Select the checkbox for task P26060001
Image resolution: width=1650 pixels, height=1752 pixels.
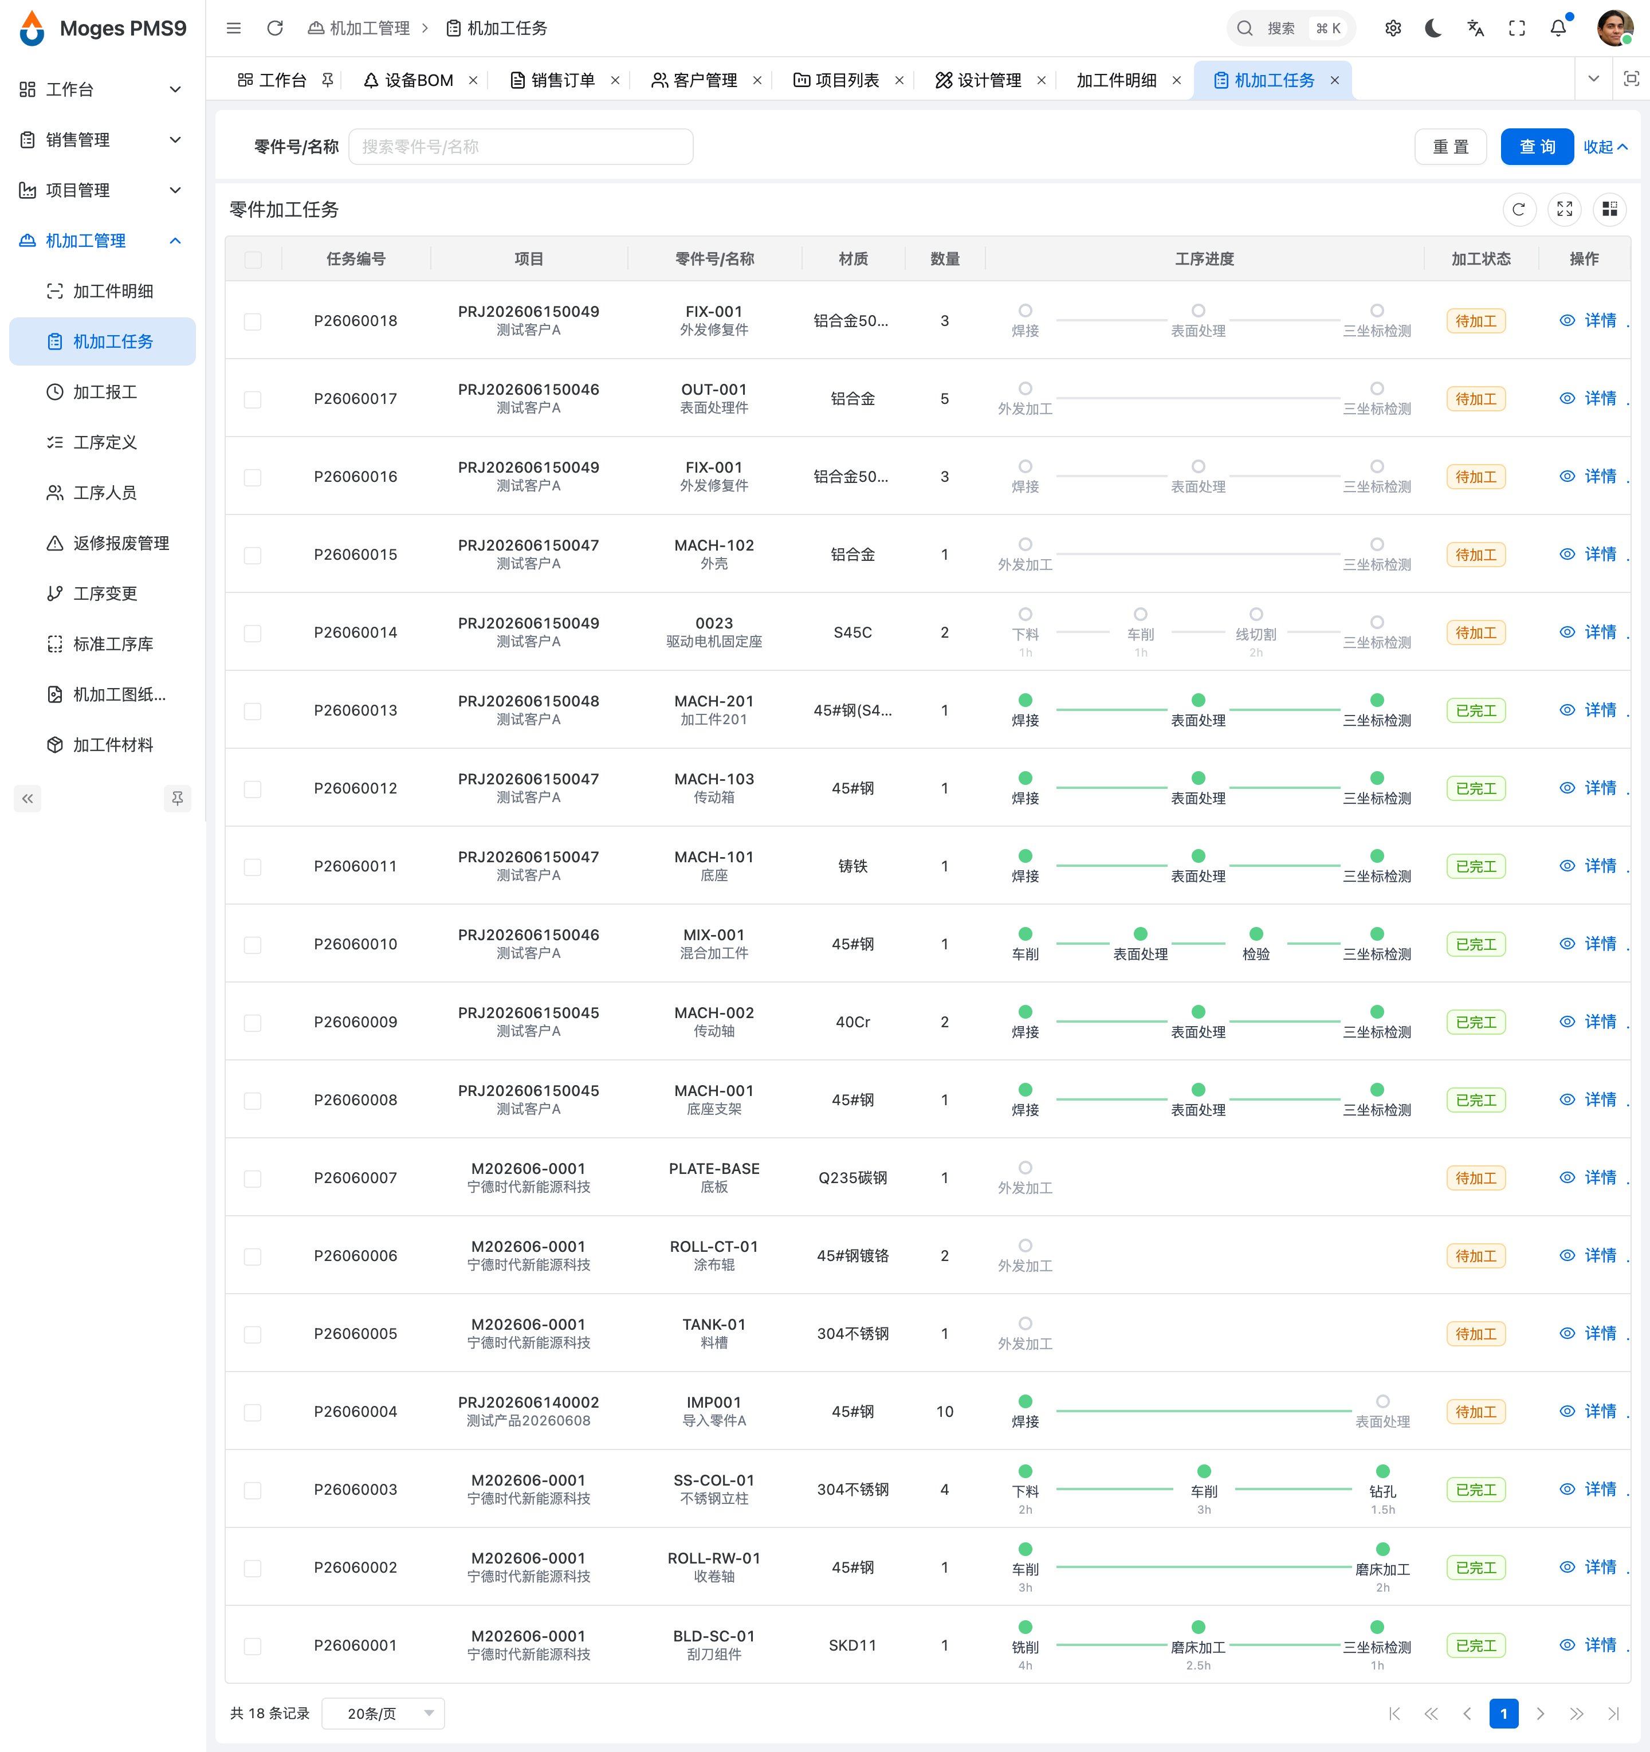pos(253,1645)
